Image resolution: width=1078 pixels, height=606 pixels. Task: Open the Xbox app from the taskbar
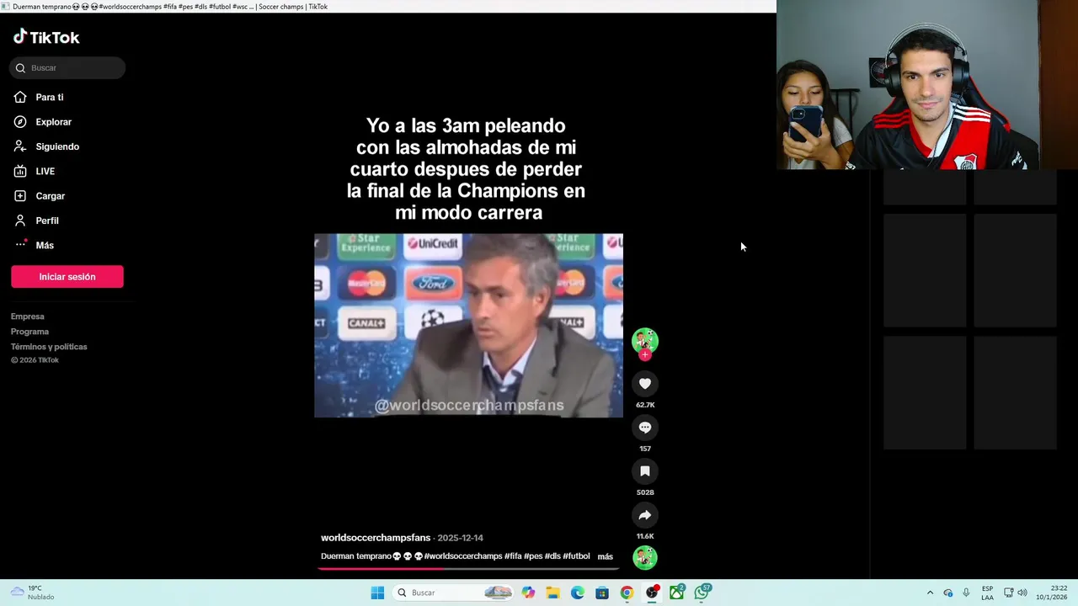pyautogui.click(x=677, y=593)
